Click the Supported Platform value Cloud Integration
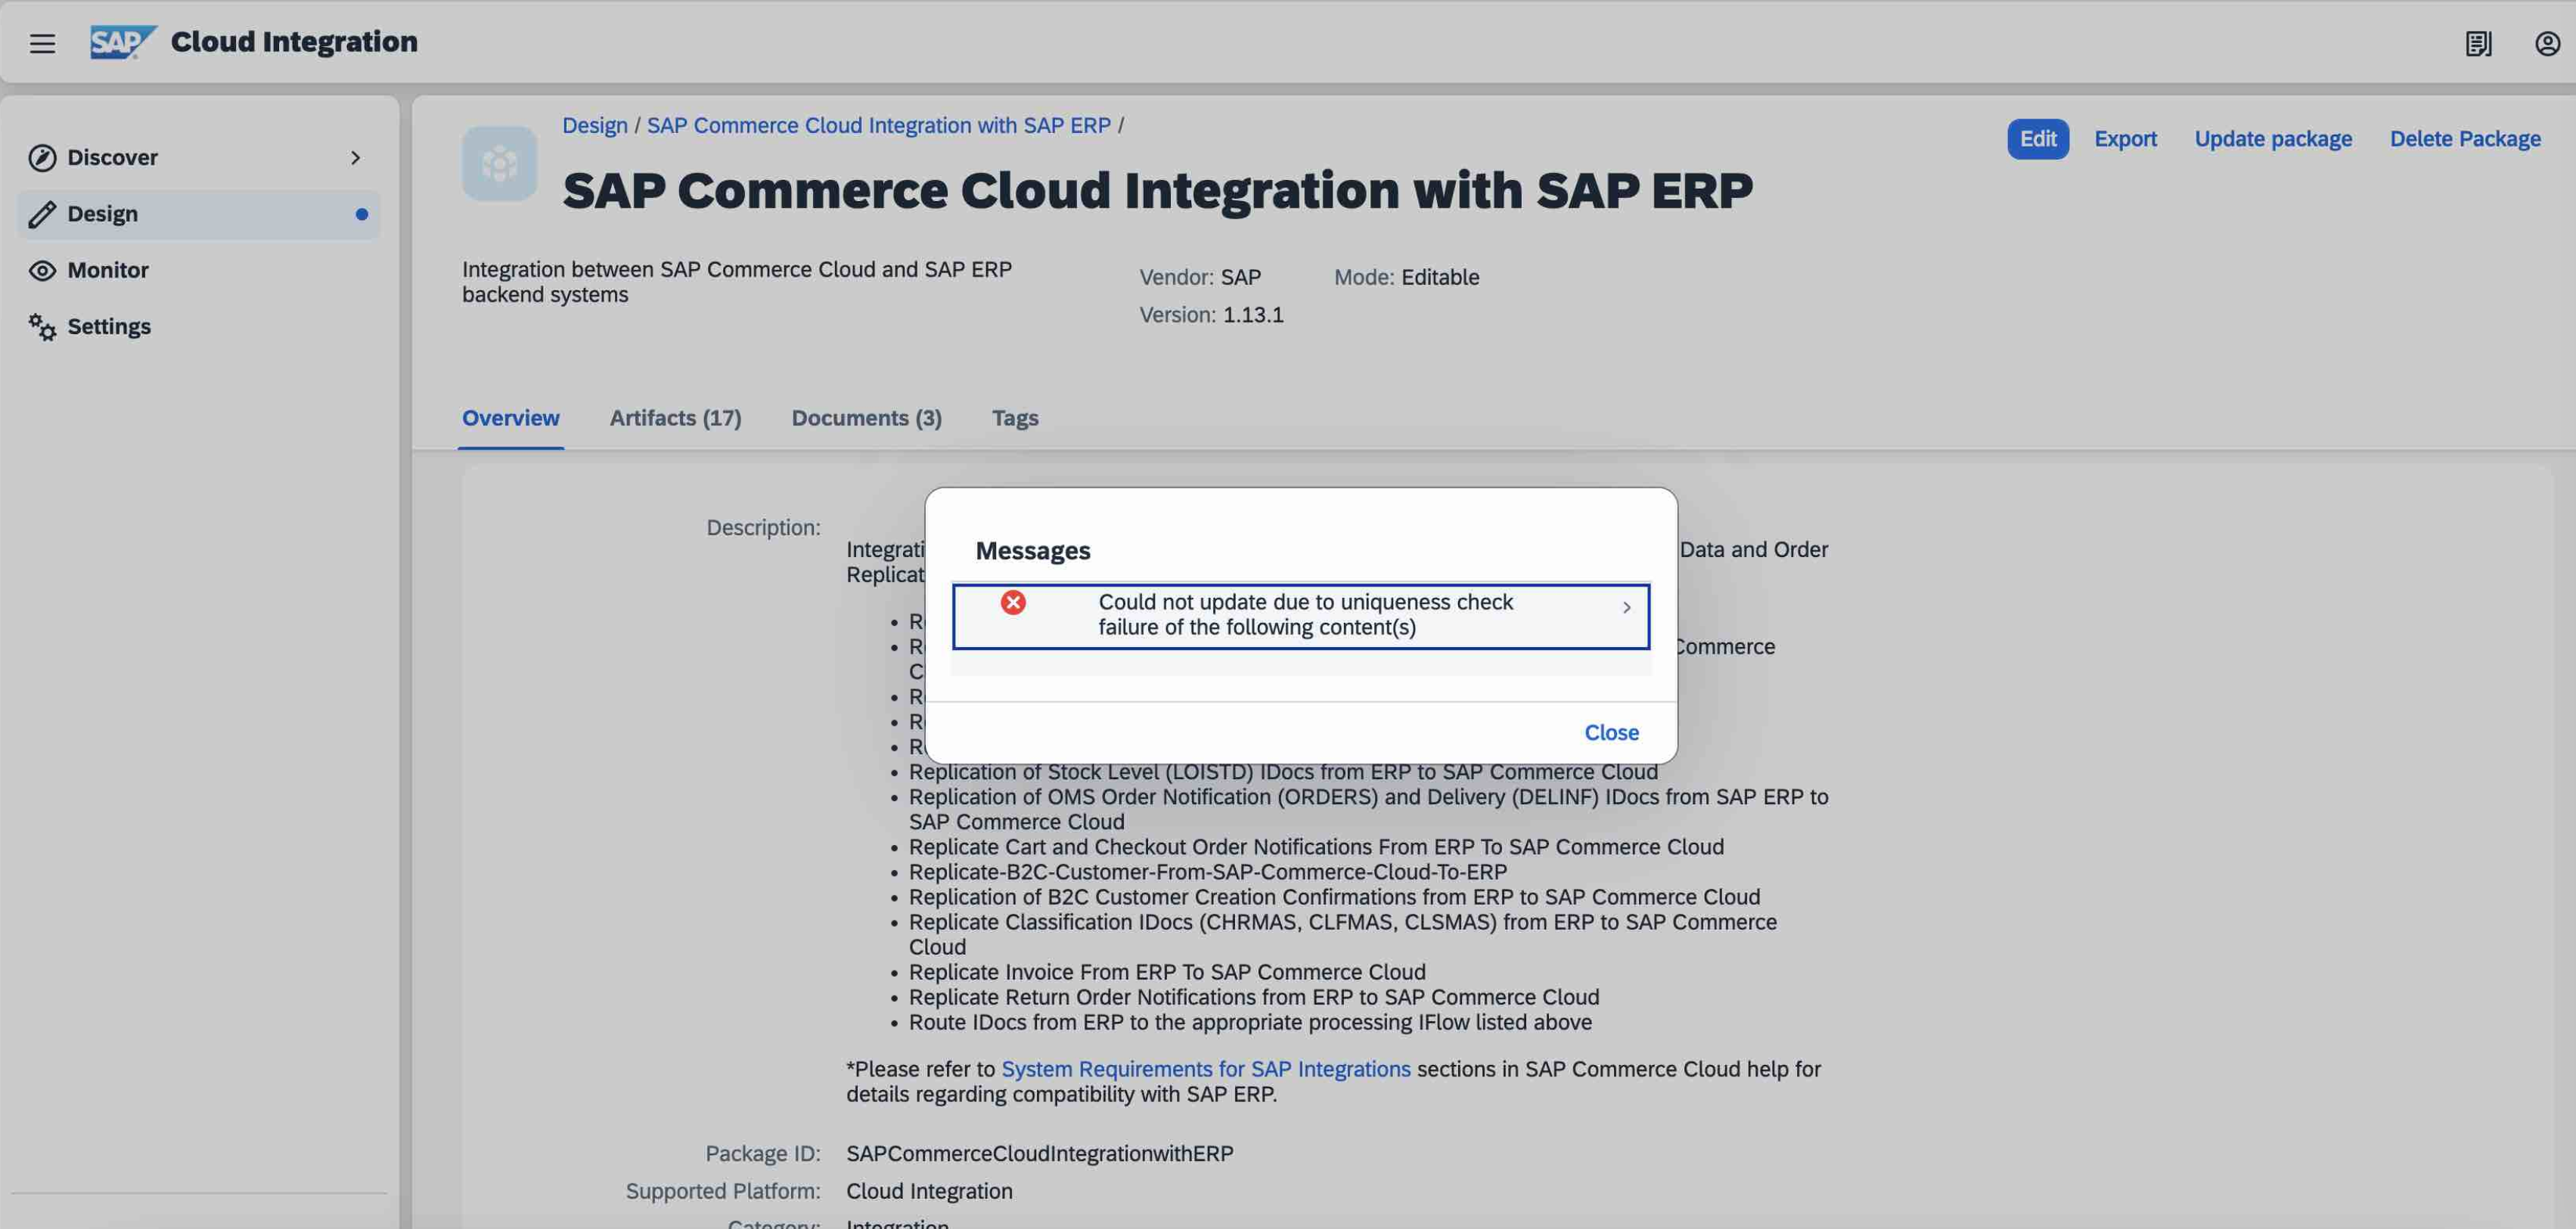This screenshot has width=2576, height=1229. coord(929,1191)
